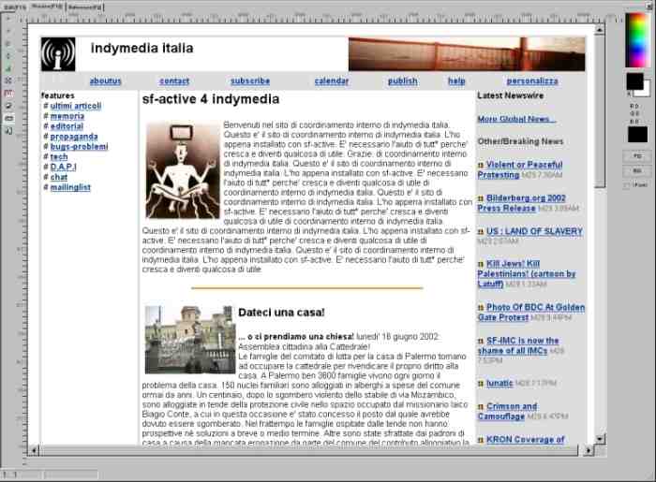Screen dimensions: 656x482
Task: Open the publish link
Action: tap(402, 81)
